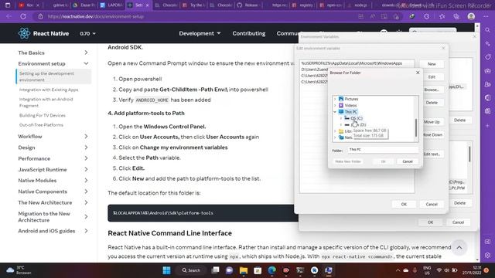Expand the Native Components sidebar section
This screenshot has height=278, width=495.
tap(86, 192)
